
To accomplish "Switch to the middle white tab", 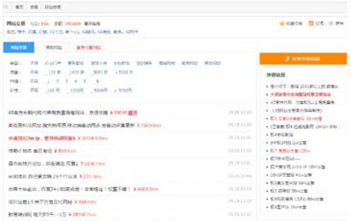I will pyautogui.click(x=54, y=48).
